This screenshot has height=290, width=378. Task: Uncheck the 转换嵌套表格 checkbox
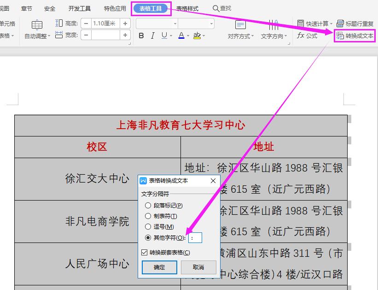[x=145, y=253]
